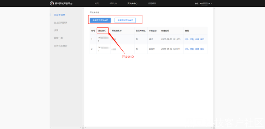Image resolution: width=265 pixels, height=129 pixels.
Task: Open URL link in row 1
Action: 187,39
